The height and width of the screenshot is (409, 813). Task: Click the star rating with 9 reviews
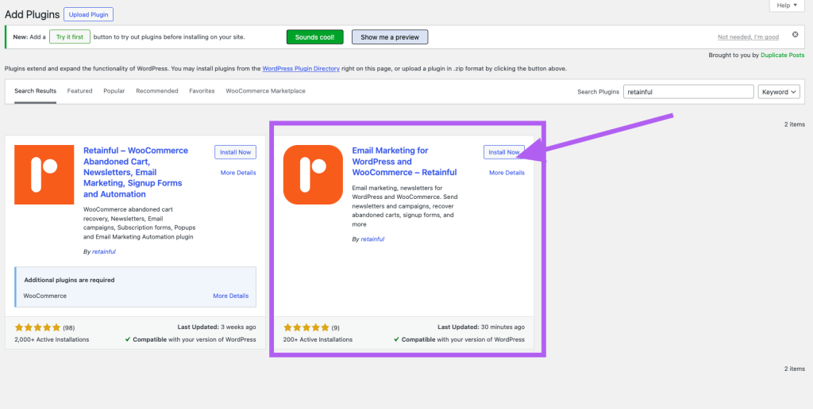point(306,327)
